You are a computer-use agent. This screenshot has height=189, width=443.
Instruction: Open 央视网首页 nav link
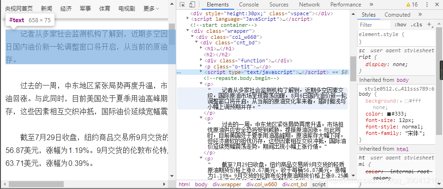pyautogui.click(x=19, y=9)
